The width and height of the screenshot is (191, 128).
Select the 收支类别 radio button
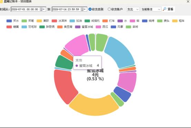(90, 9)
